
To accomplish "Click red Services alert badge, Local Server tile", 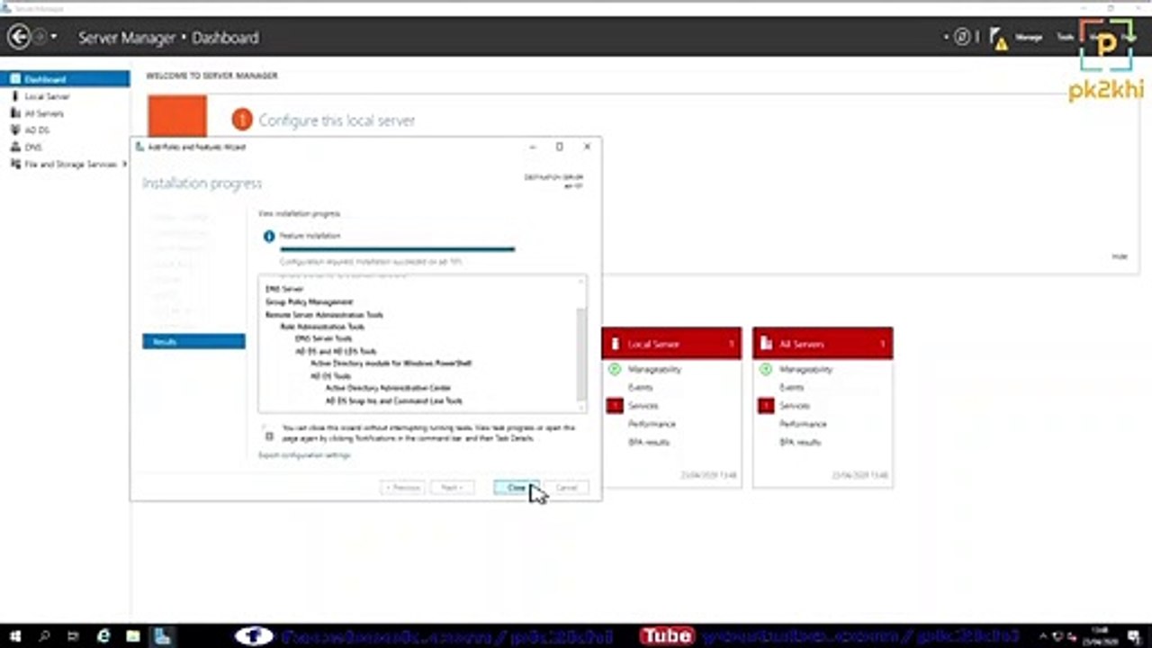I will [x=615, y=406].
